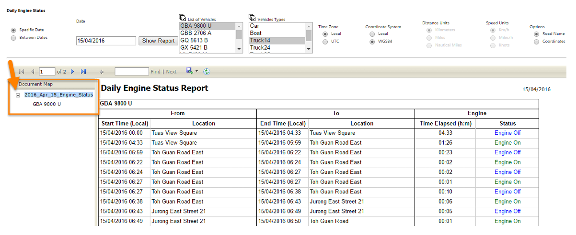Select GBA 9800 U in Document Map

coord(46,104)
